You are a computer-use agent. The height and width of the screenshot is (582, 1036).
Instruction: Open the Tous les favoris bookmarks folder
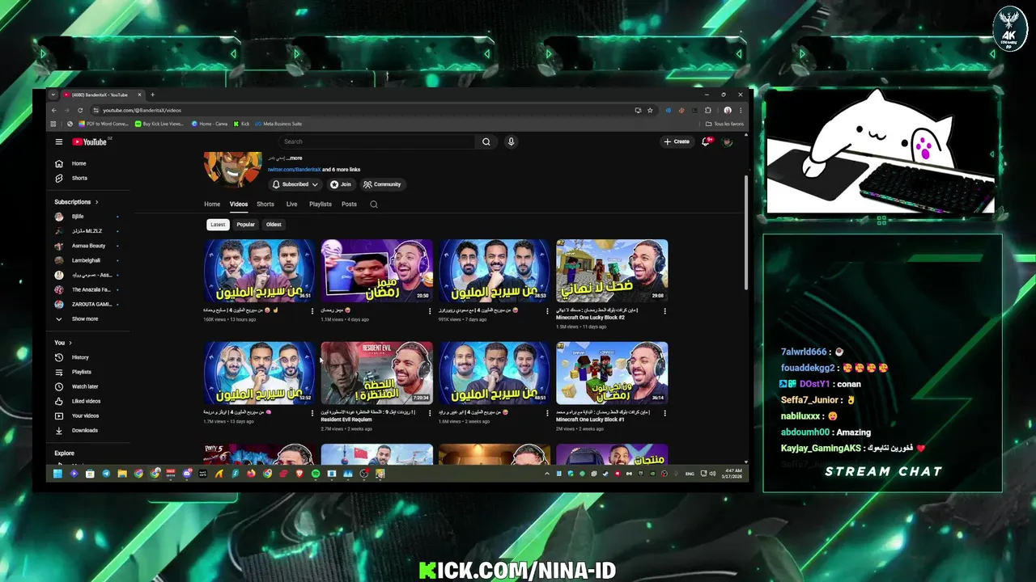724,124
